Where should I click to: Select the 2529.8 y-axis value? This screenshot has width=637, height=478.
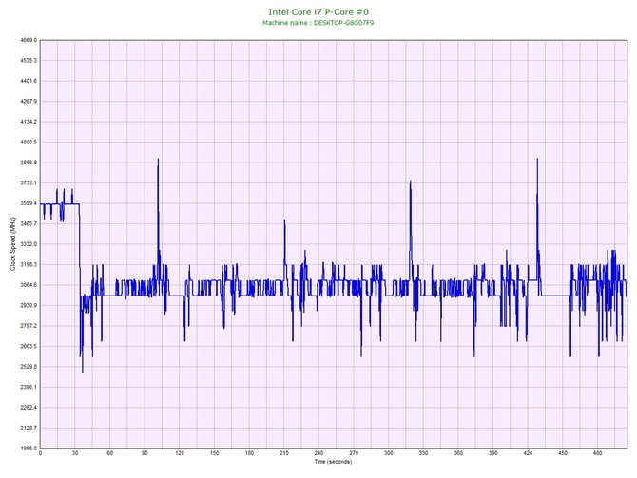[x=29, y=367]
